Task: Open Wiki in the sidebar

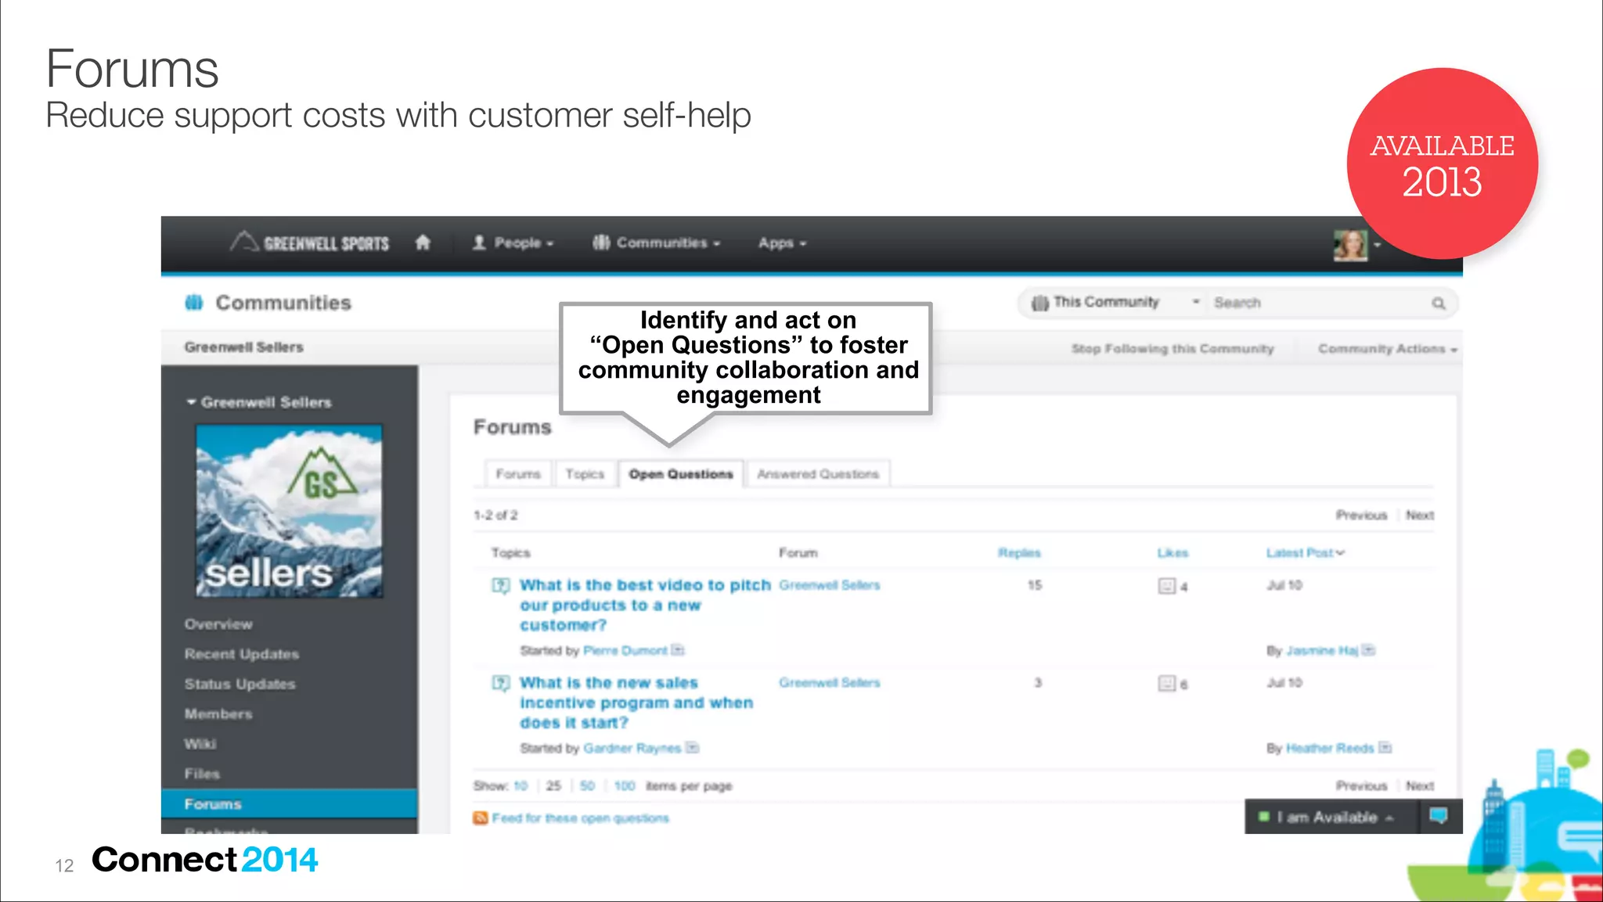Action: pos(200,743)
